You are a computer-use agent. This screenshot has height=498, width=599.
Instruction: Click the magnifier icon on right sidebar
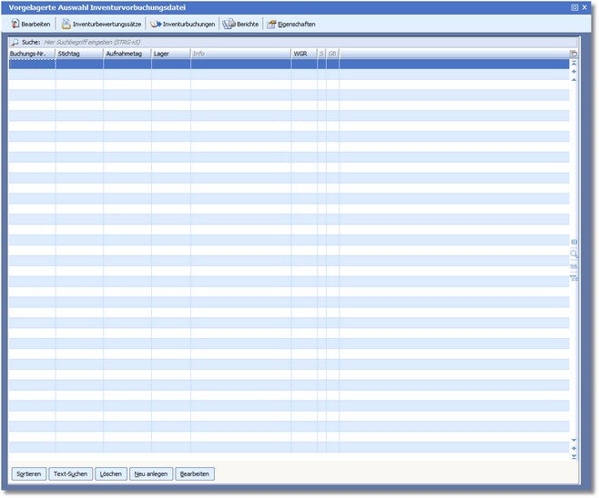574,254
